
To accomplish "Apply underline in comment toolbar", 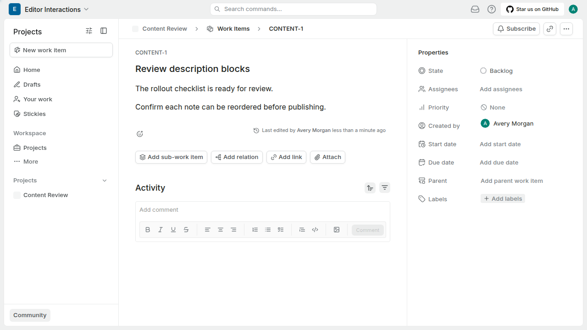I will [173, 230].
